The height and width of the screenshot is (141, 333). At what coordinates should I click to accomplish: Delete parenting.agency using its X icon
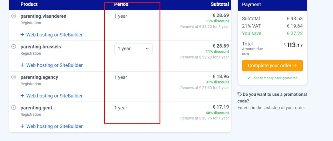click(x=14, y=77)
